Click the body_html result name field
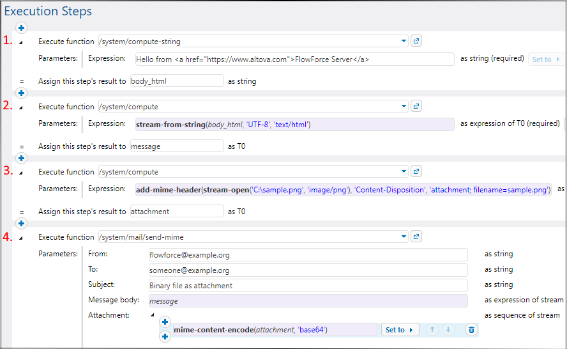 tap(176, 81)
